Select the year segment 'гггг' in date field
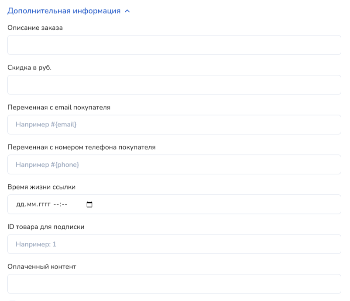 [x=43, y=204]
